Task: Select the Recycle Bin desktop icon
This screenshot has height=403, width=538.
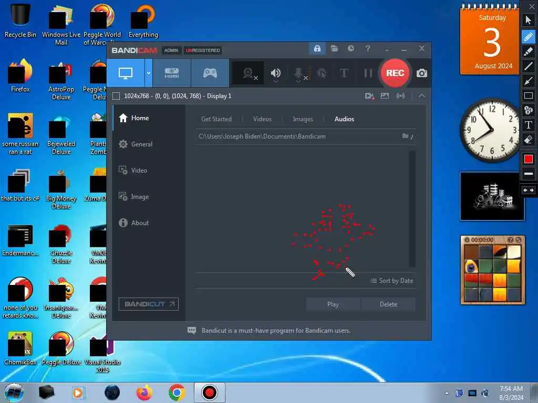Action: 20,20
